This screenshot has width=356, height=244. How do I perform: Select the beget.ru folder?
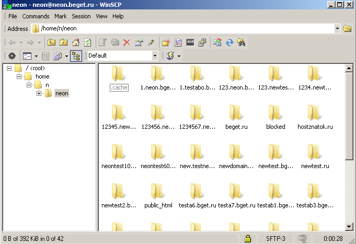pyautogui.click(x=236, y=117)
